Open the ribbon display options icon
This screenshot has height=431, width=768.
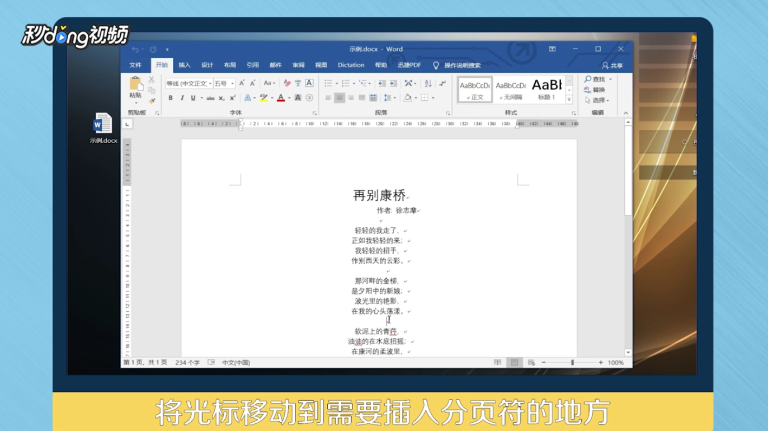point(552,49)
